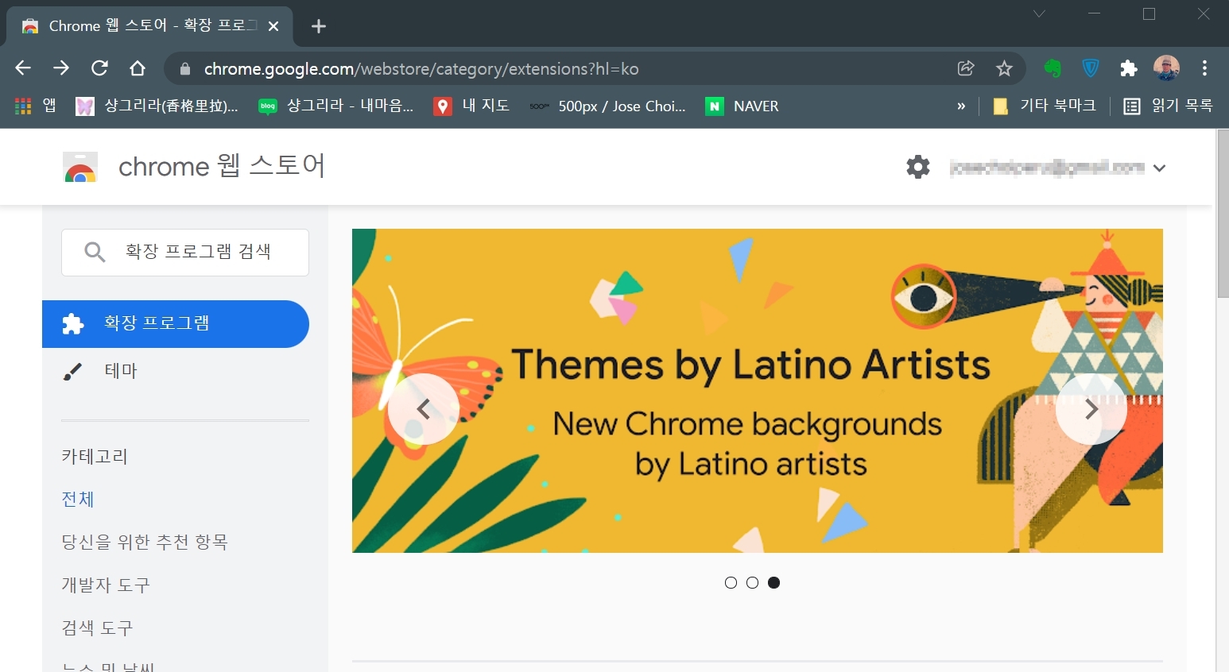
Task: Expand the account email dropdown arrow
Action: tap(1159, 168)
